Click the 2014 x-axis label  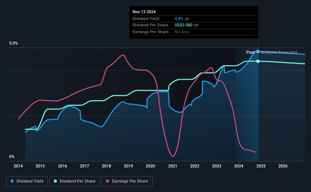(18, 166)
